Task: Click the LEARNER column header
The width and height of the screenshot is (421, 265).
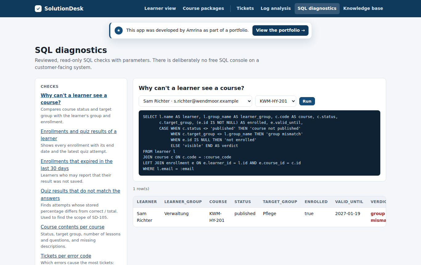Action: (147, 202)
